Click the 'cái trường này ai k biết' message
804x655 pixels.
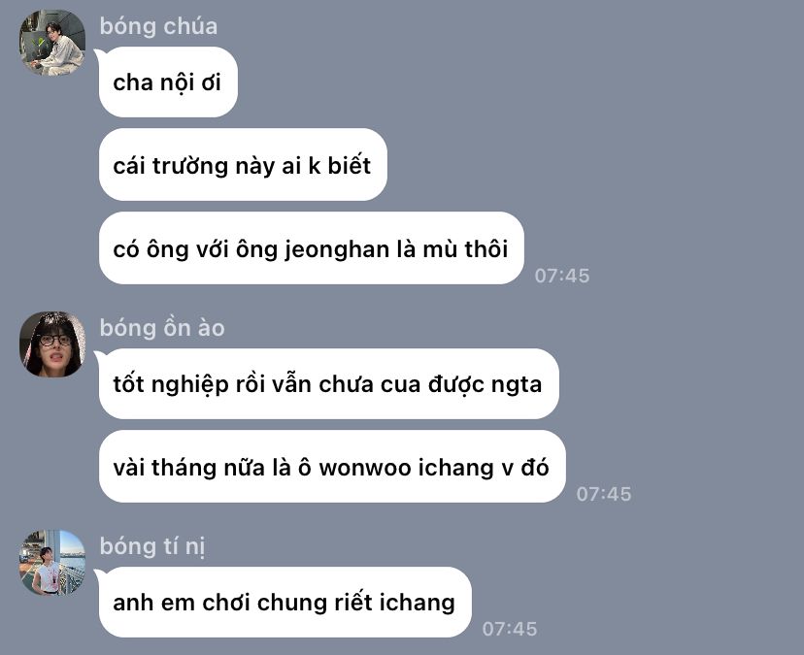(x=243, y=165)
